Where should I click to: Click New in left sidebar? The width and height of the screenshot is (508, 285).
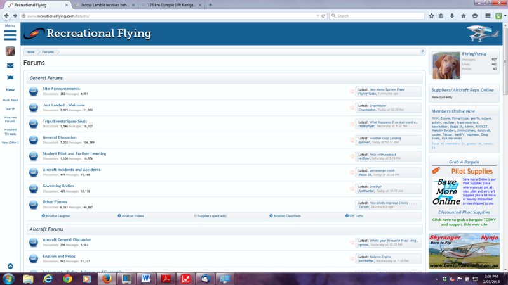(x=10, y=89)
